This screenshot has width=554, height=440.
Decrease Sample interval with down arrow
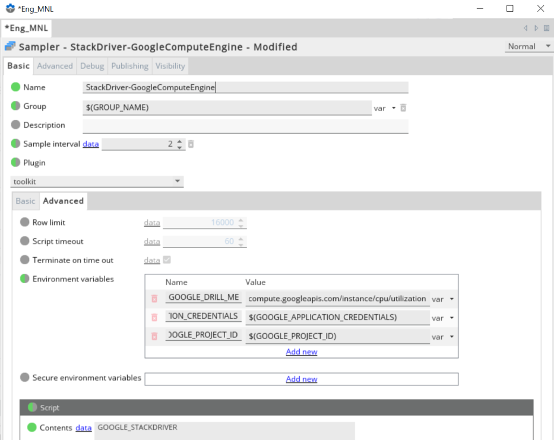179,147
